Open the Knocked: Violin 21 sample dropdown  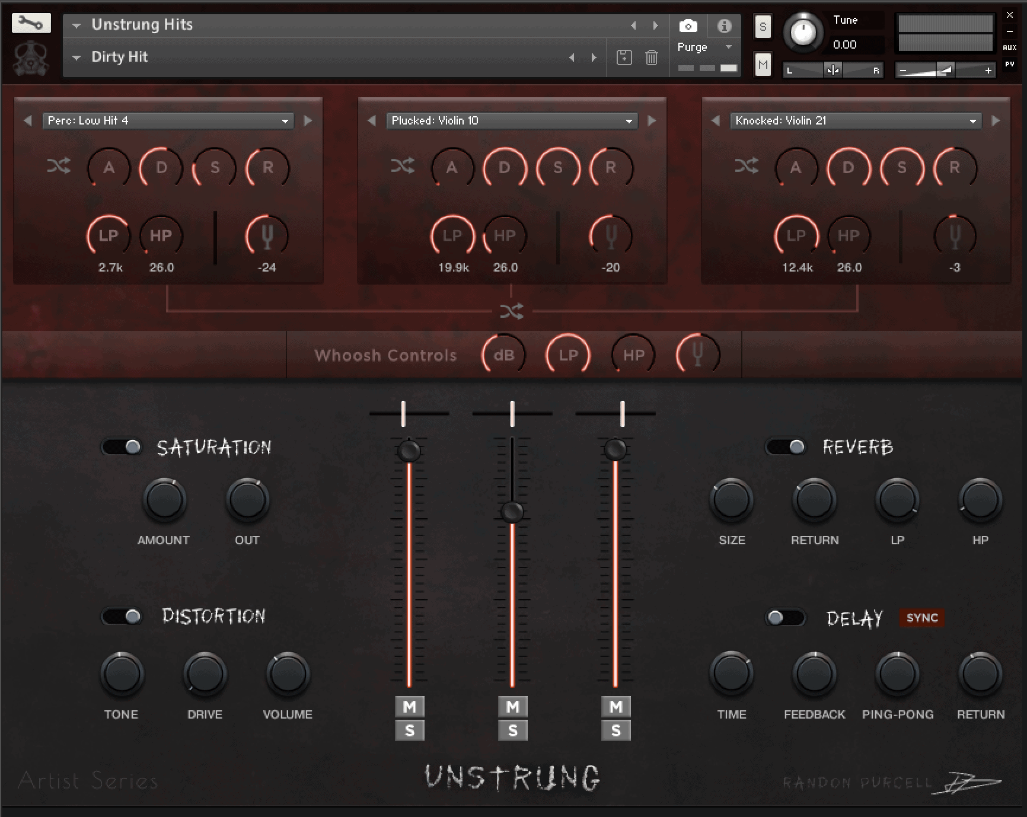(856, 120)
